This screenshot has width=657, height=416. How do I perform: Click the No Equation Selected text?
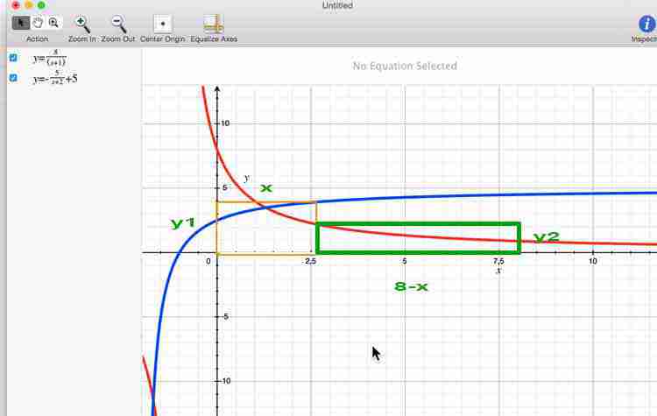[405, 66]
